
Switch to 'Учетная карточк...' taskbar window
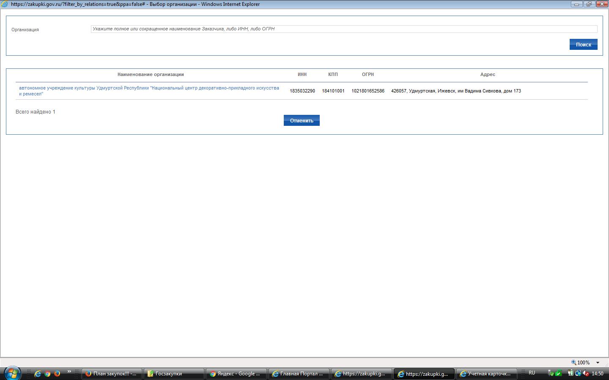point(486,374)
